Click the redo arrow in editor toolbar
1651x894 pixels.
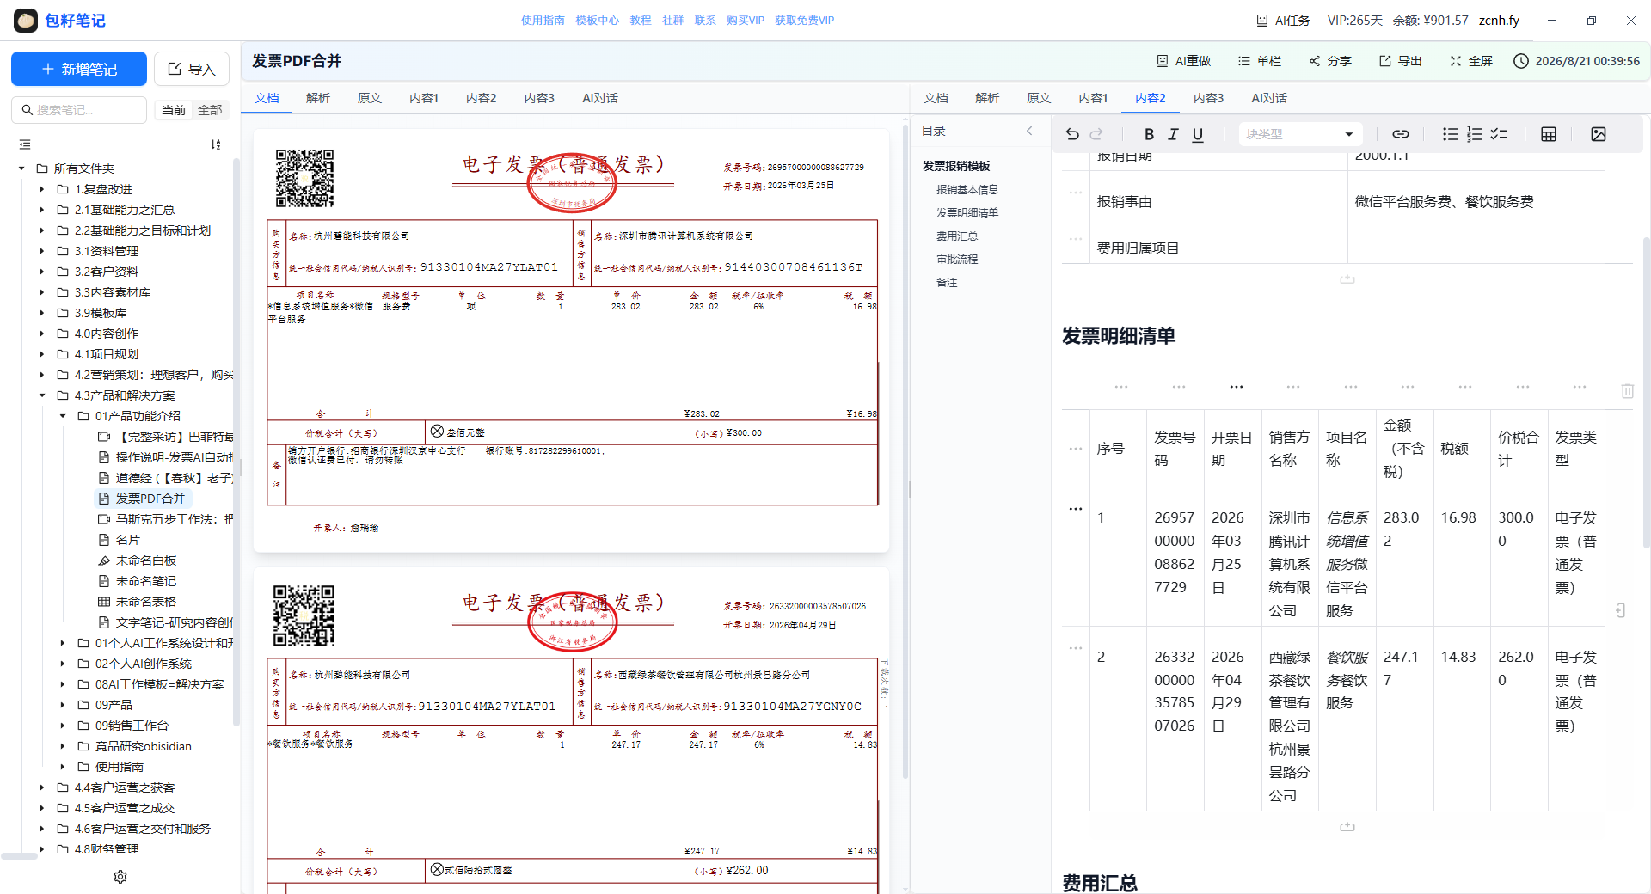(1096, 134)
